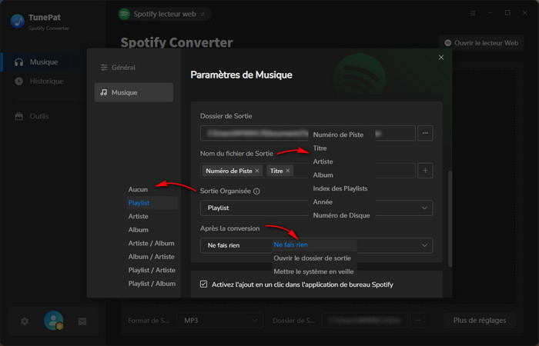Image resolution: width=539 pixels, height=346 pixels.
Task: Click the Ouvrir le lecteur Web button
Action: pos(479,43)
